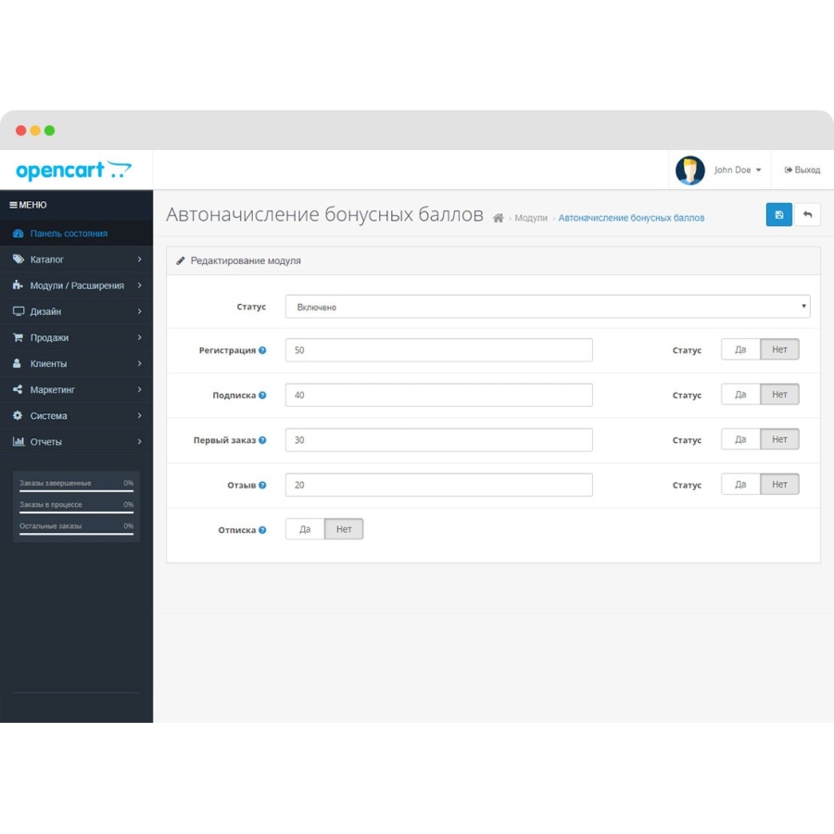Viewport: 834px width, 834px height.
Task: Click the Модули breadcrumb link
Action: 531,218
